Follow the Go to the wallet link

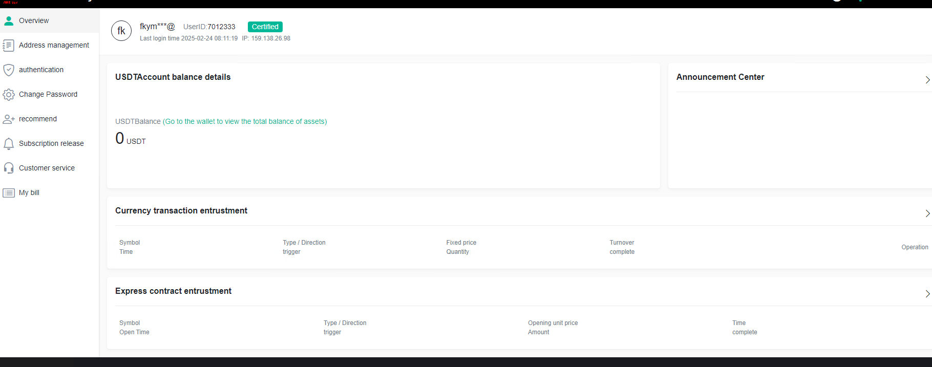(245, 121)
